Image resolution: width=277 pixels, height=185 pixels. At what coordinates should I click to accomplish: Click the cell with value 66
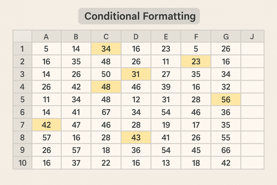pyautogui.click(x=226, y=150)
